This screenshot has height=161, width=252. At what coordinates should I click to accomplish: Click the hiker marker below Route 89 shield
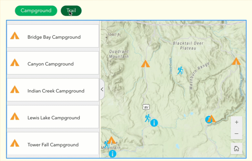[x=148, y=118]
